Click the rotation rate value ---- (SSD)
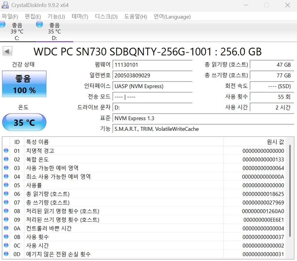This screenshot has width=297, height=261. (x=272, y=86)
